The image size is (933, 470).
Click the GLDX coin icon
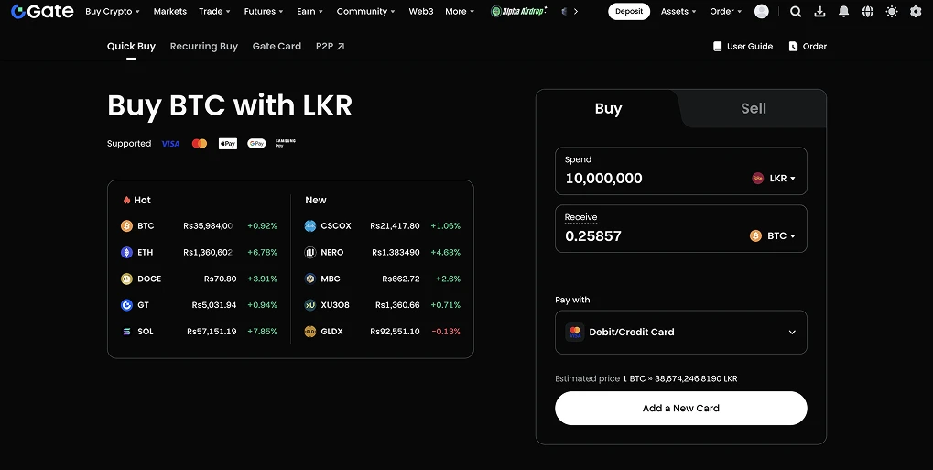(310, 332)
